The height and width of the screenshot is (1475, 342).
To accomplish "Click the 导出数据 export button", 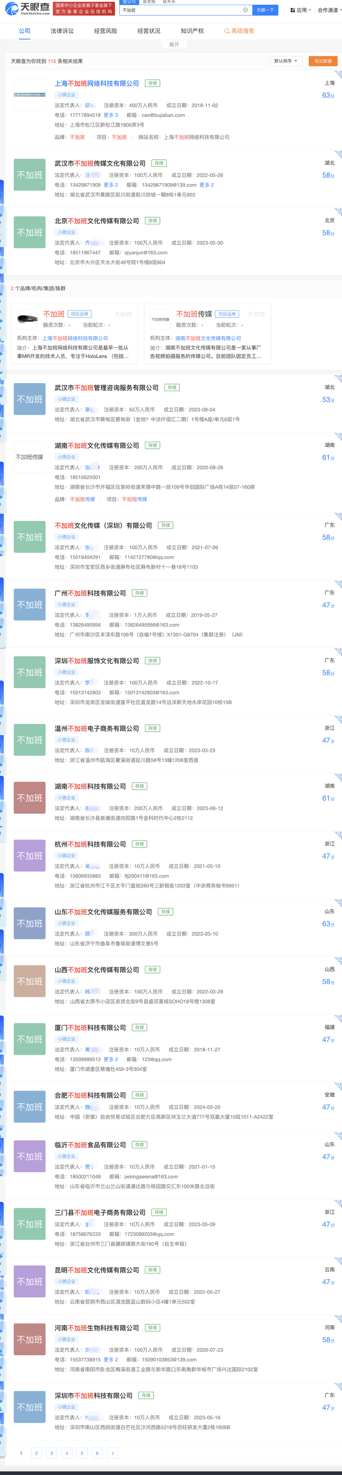I will [323, 61].
